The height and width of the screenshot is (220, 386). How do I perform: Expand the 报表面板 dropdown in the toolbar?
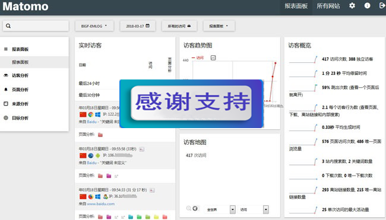click(219, 26)
